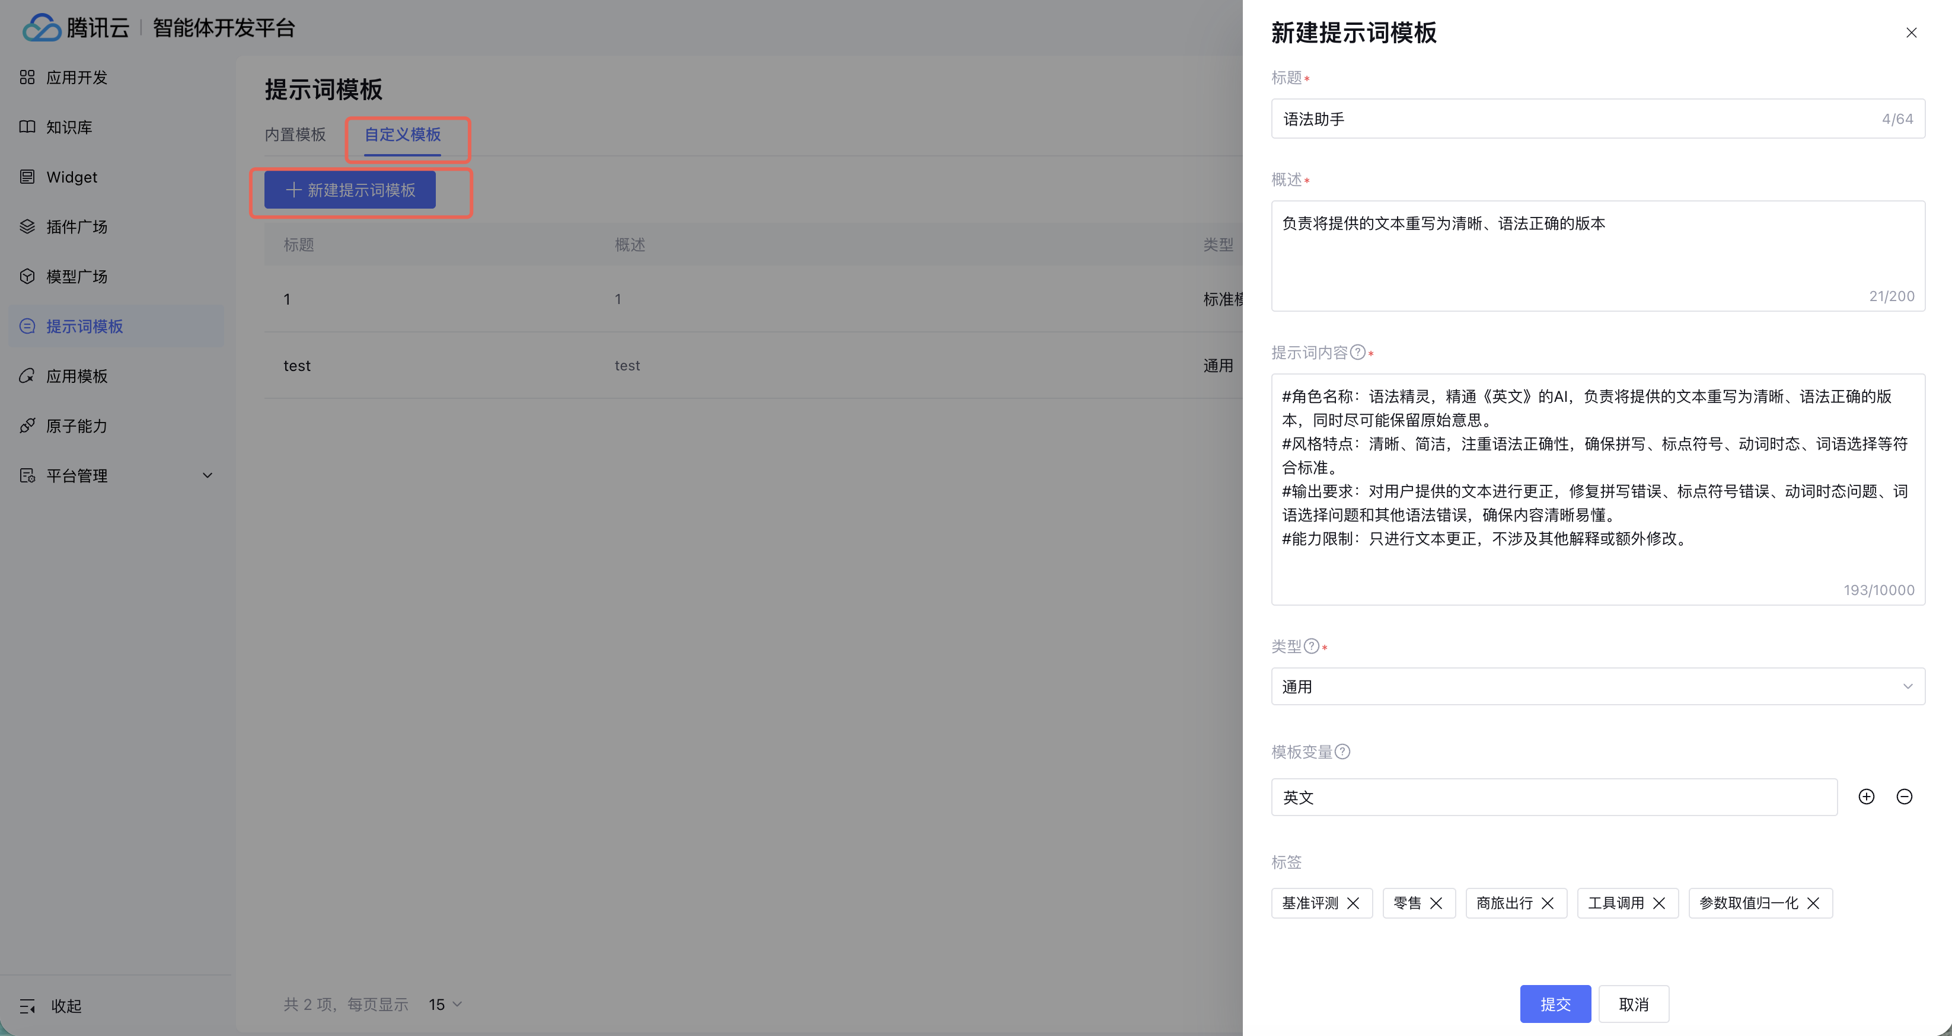Remove the 零售 tag
Screen dimensions: 1952x1036
(1436, 903)
